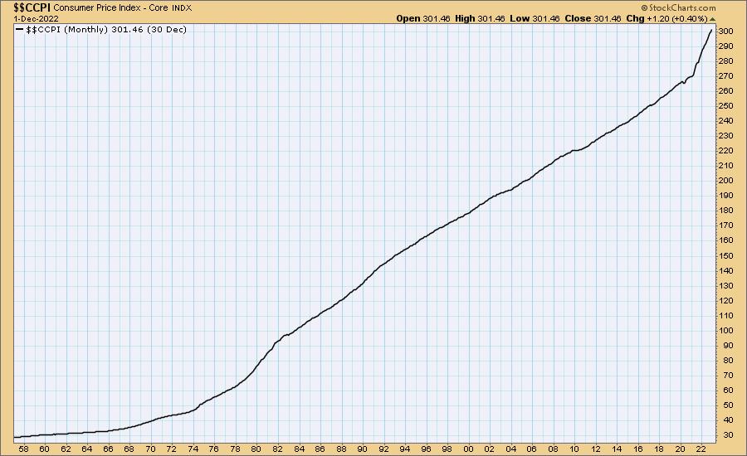The image size is (747, 456).
Task: Click the 180 label on the price axis
Action: [726, 211]
